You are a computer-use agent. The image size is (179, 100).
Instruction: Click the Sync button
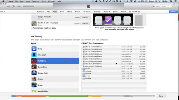pos(161,96)
